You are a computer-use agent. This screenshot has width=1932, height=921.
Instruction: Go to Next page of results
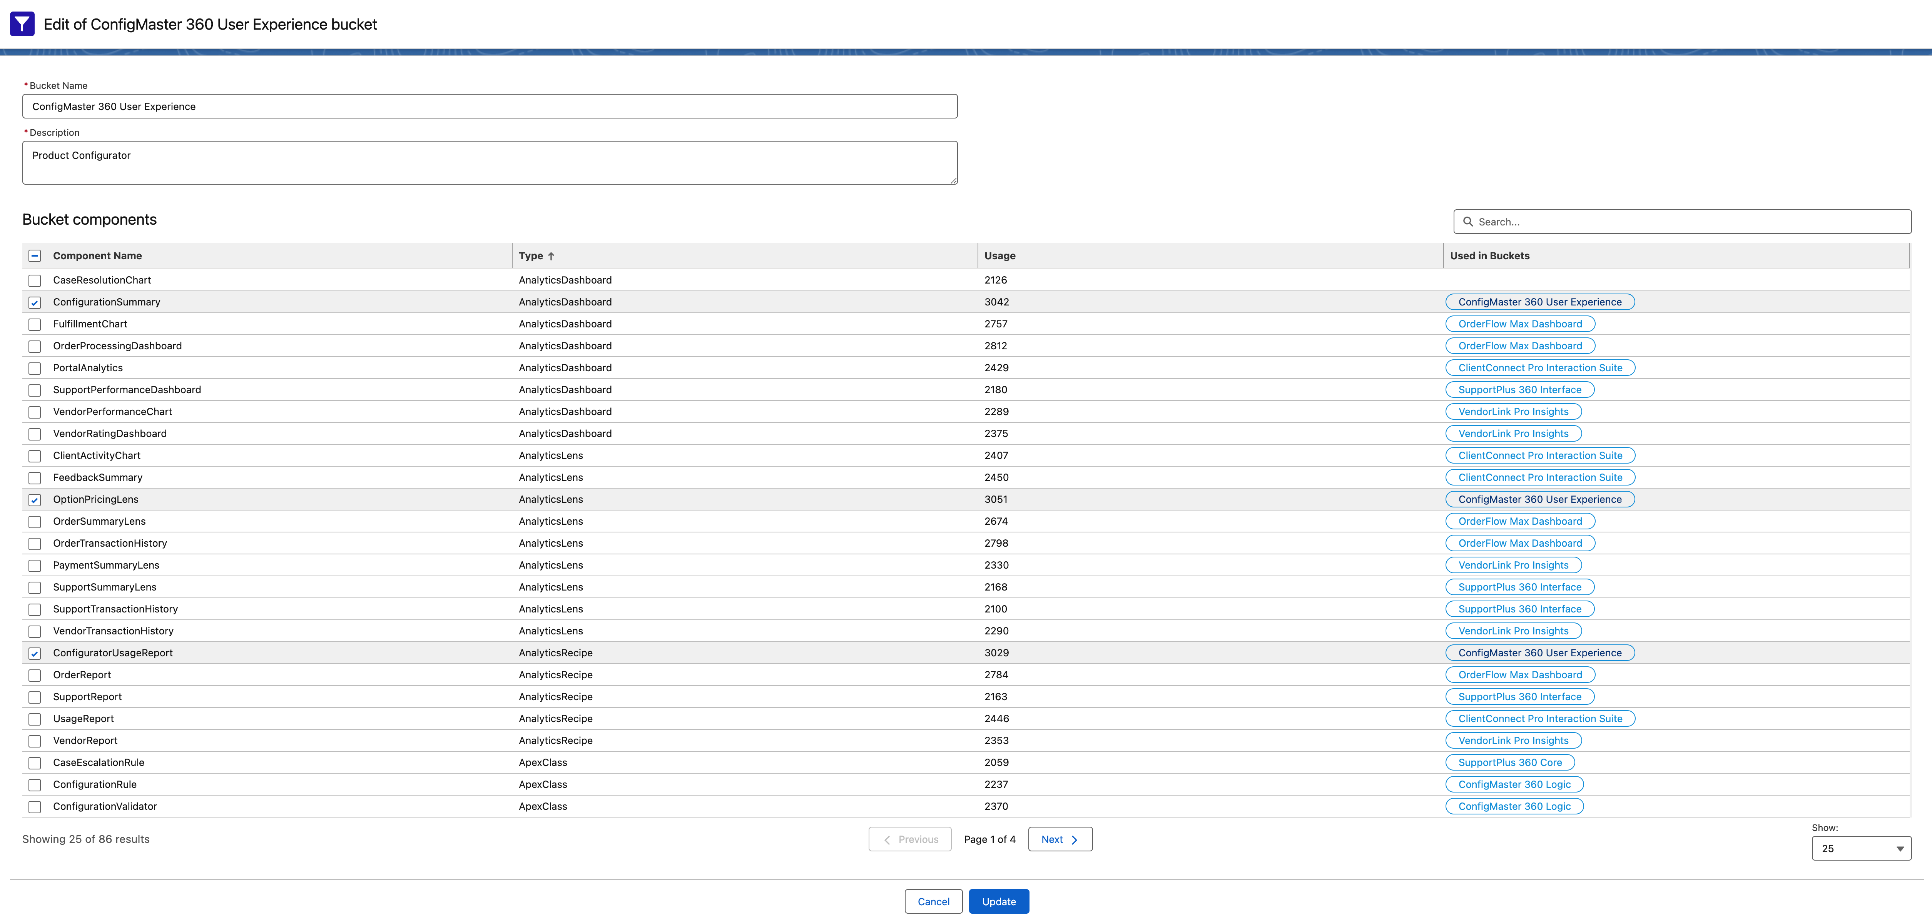[x=1060, y=839]
